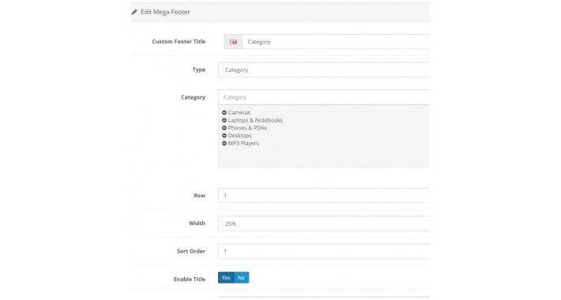Viewport: 561px width, 300px height.
Task: Click the Category autocomplete search field
Action: point(324,97)
